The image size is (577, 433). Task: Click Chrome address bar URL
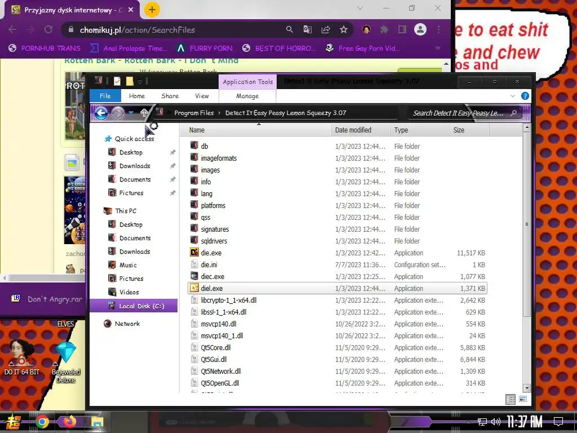(x=137, y=30)
